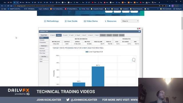Open the tab search chevron in title bar
183x103 pixels.
pos(168,1)
